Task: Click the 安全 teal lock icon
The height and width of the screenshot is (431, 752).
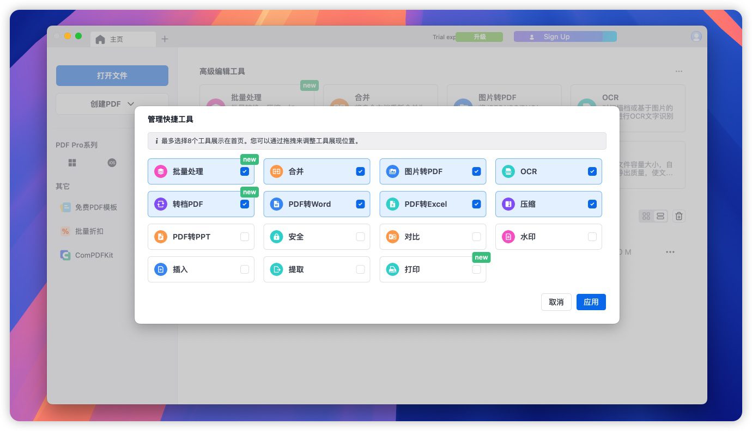Action: pyautogui.click(x=276, y=237)
